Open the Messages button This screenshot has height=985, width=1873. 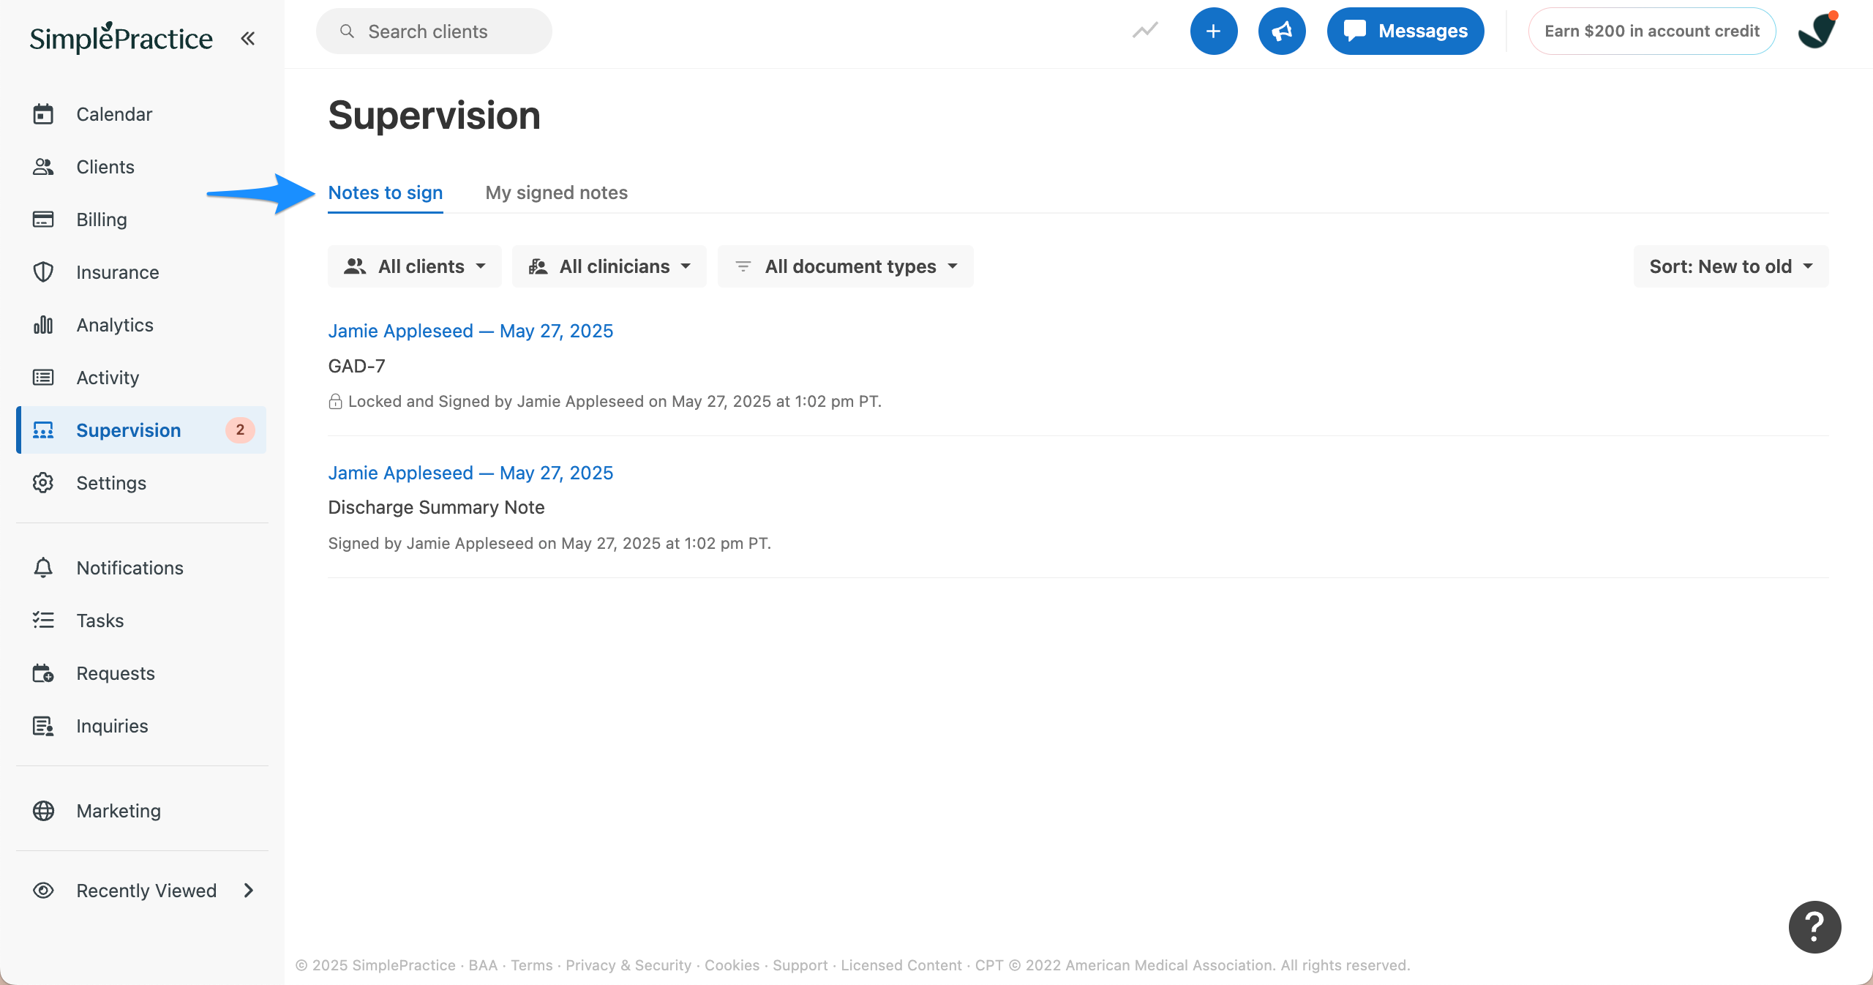click(x=1405, y=31)
